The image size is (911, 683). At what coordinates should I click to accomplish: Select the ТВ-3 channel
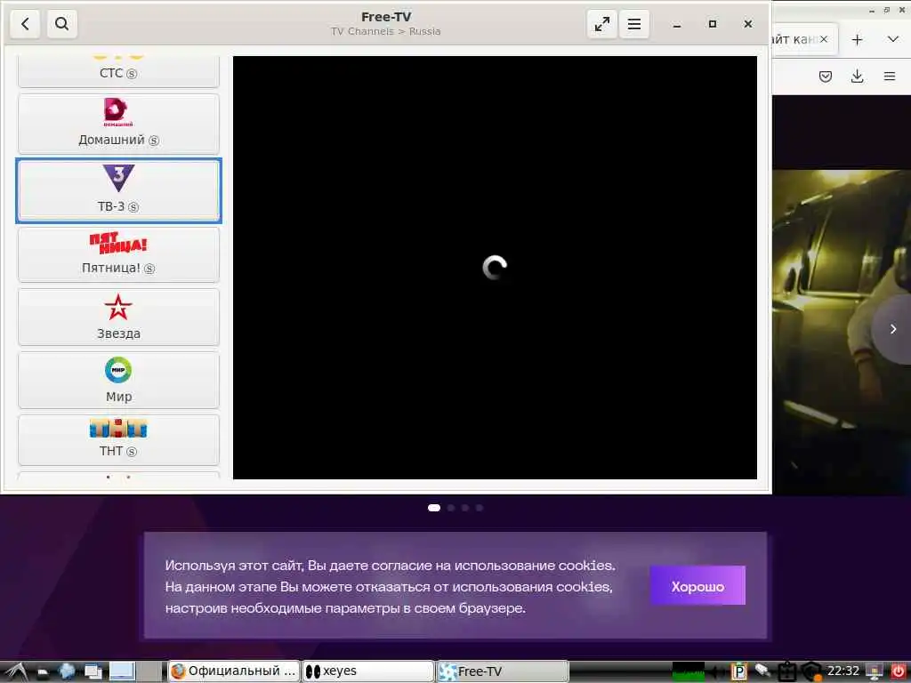pos(118,190)
